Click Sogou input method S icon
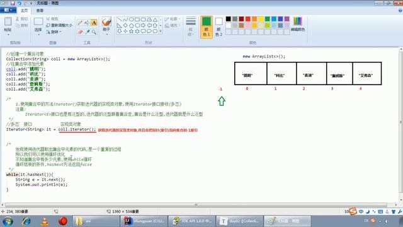The width and height of the screenshot is (403, 227). click(353, 212)
